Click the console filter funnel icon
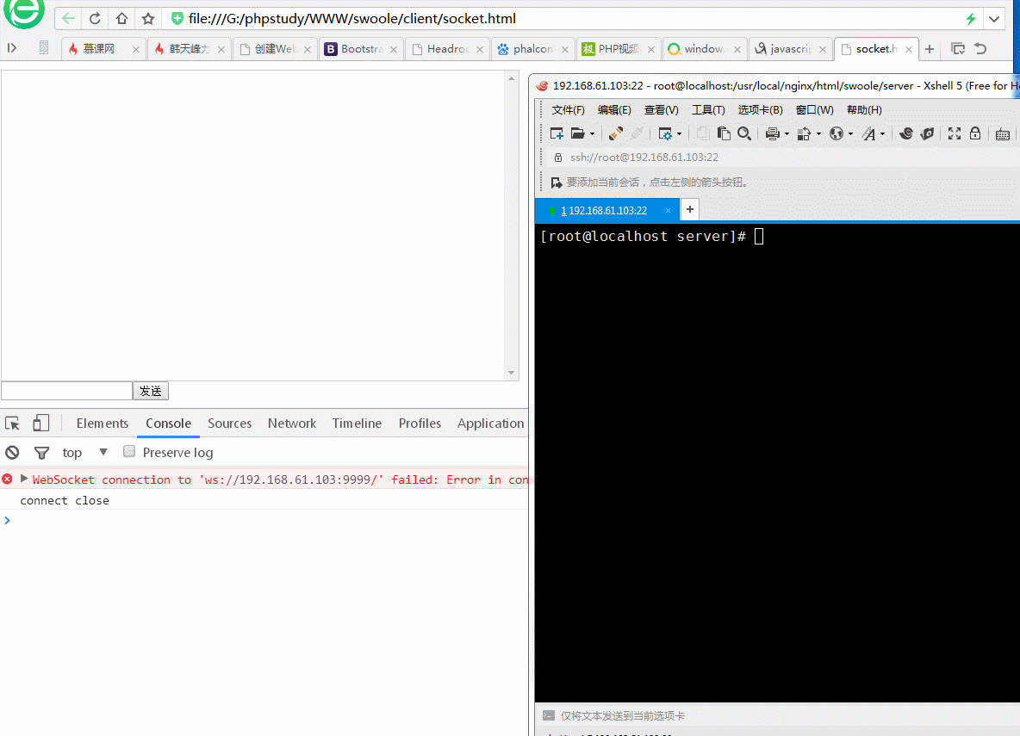The image size is (1020, 736). [40, 453]
